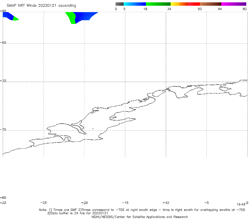Click the red segment of the color bar
The height and width of the screenshot is (219, 250).
[x=194, y=4]
